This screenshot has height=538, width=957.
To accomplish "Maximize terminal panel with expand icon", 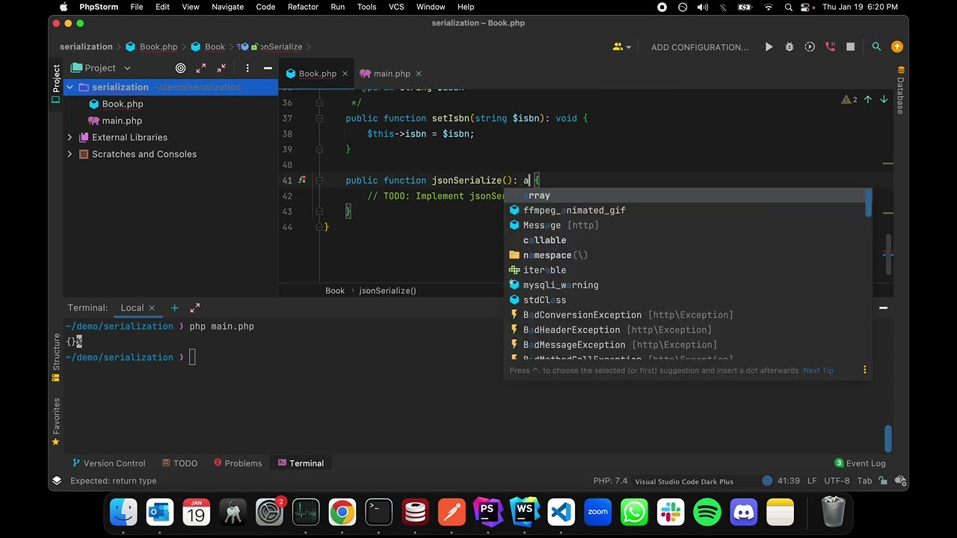I will 195,308.
